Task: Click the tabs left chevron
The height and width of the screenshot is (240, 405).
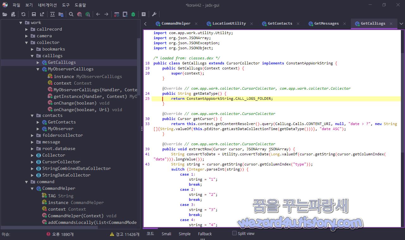Action: tap(145, 24)
